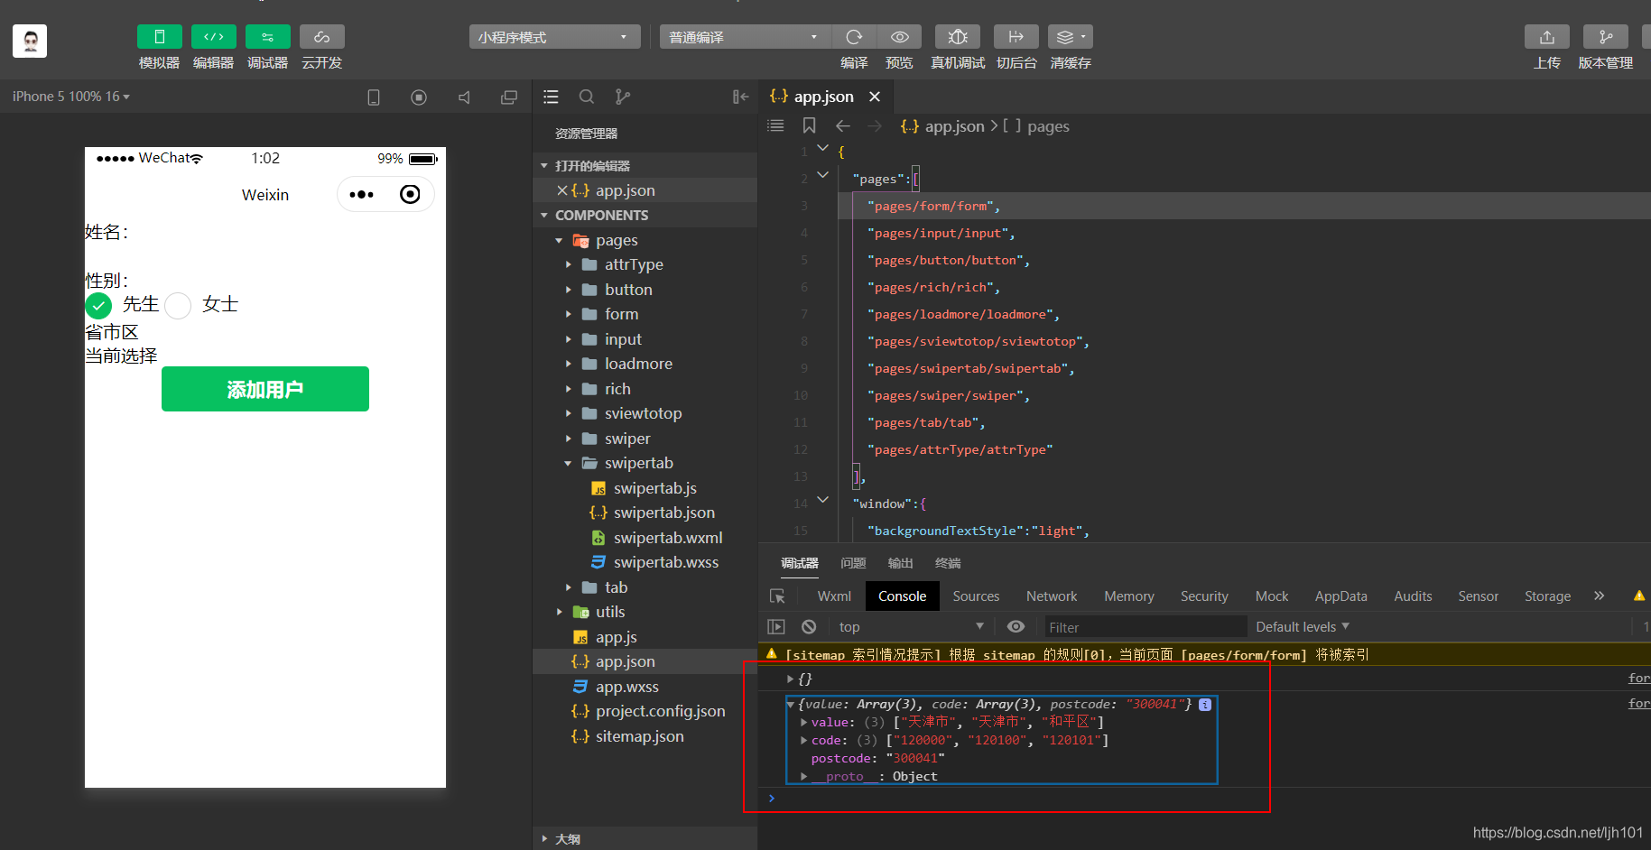Image resolution: width=1651 pixels, height=850 pixels.
Task: Open version management (版本管理)
Action: pyautogui.click(x=1605, y=37)
